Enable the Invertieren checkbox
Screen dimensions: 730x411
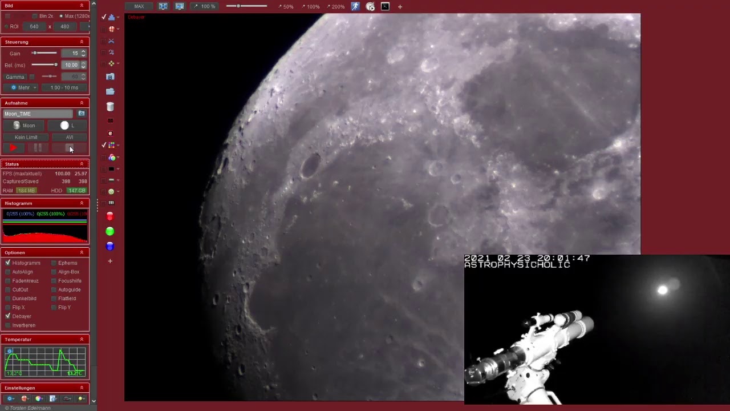tap(8, 325)
